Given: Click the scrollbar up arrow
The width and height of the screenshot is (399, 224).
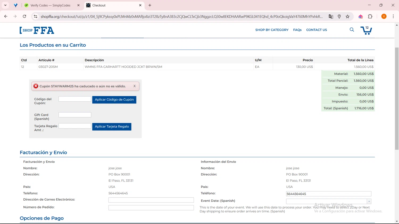Looking at the screenshot, I should (397, 25).
